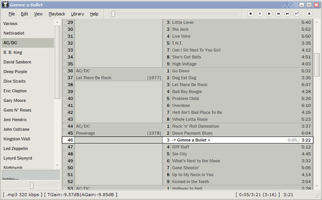Screen dimensions: 322x200
Task: Select Nettiradiot in the artist list
Action: [28, 33]
